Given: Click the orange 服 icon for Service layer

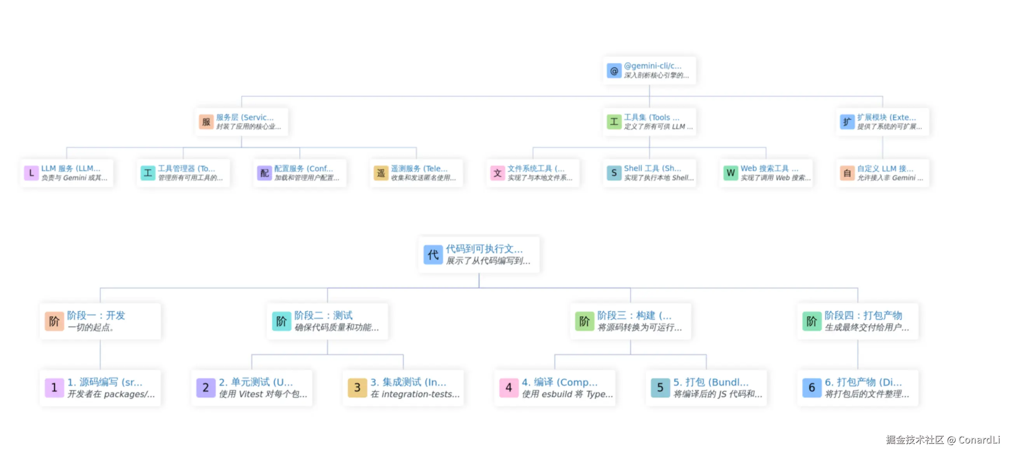Looking at the screenshot, I should [206, 122].
